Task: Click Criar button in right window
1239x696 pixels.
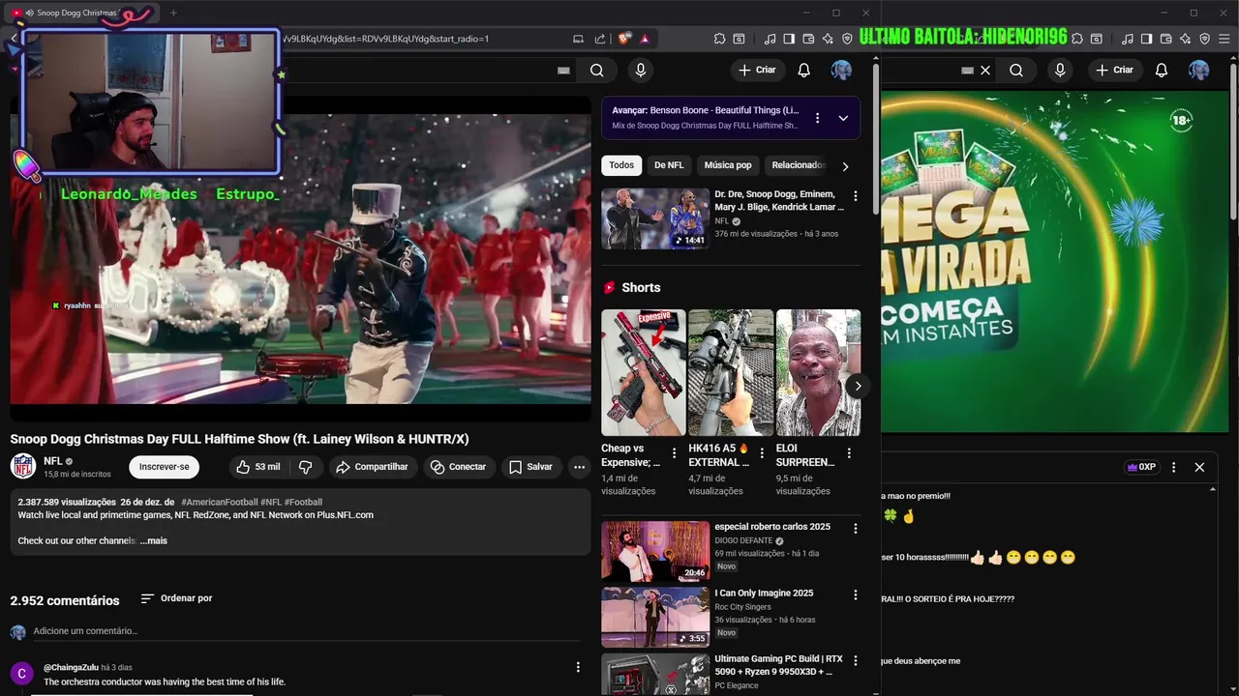Action: pyautogui.click(x=1114, y=70)
